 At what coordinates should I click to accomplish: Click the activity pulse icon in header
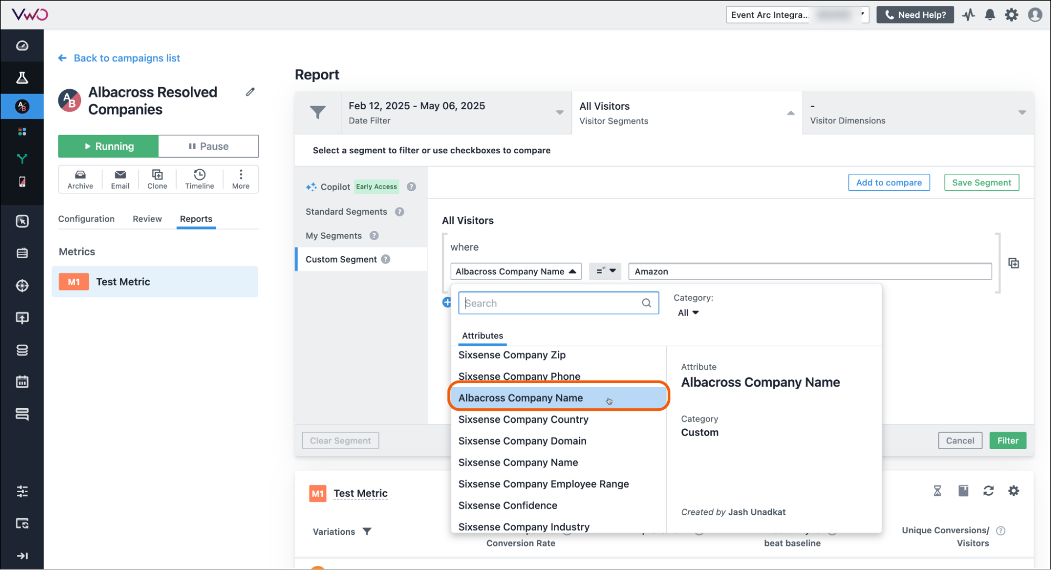coord(968,15)
